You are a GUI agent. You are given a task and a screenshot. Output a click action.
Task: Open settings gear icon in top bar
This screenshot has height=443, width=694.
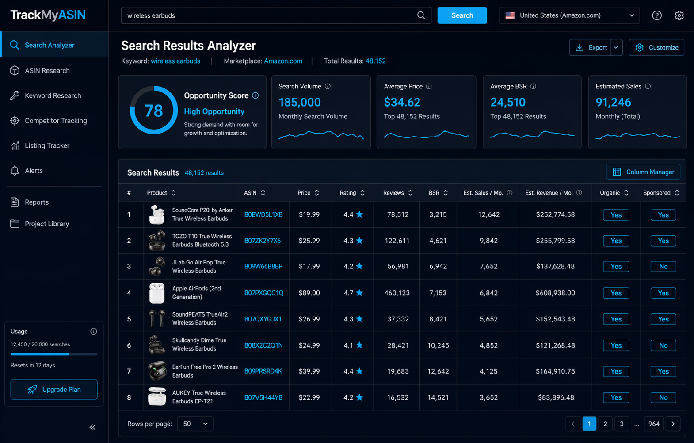[679, 15]
